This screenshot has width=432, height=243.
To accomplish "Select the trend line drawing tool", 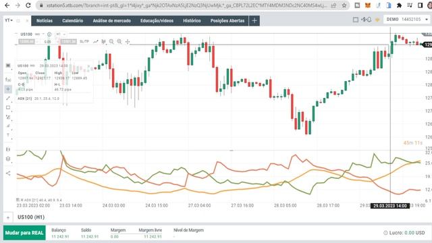I will pos(8,99).
